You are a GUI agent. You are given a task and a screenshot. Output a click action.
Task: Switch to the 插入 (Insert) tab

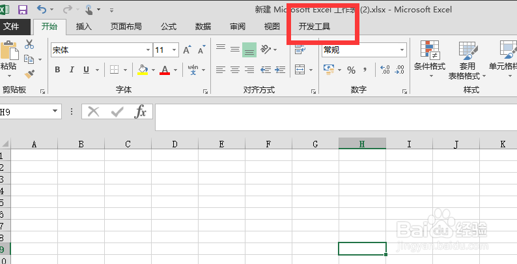(x=84, y=26)
